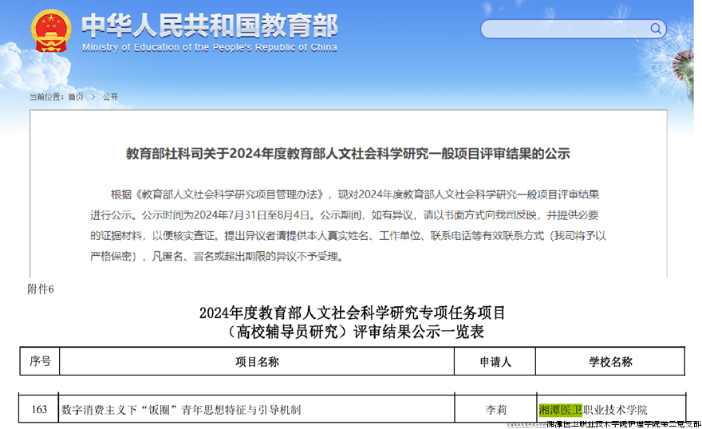Viewport: 702px width, 429px height.
Task: Click the national emblem logo
Action: (51, 31)
